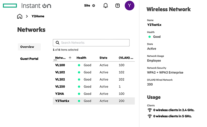The image size is (207, 127).
Task: Open the notifications bell
Action: click(105, 5)
